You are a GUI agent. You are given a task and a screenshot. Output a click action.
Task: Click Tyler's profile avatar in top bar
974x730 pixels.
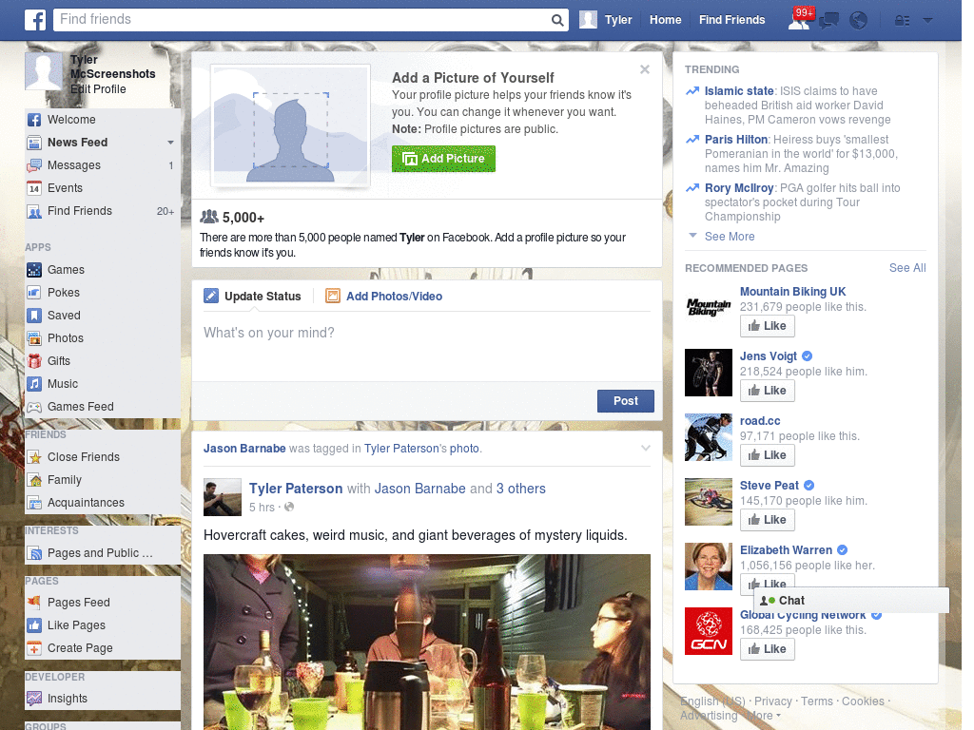tap(588, 20)
